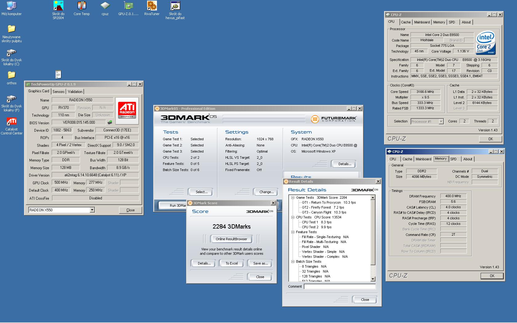Select Vertex Shader - Complex row
This screenshot has height=323, width=517.
point(325,257)
